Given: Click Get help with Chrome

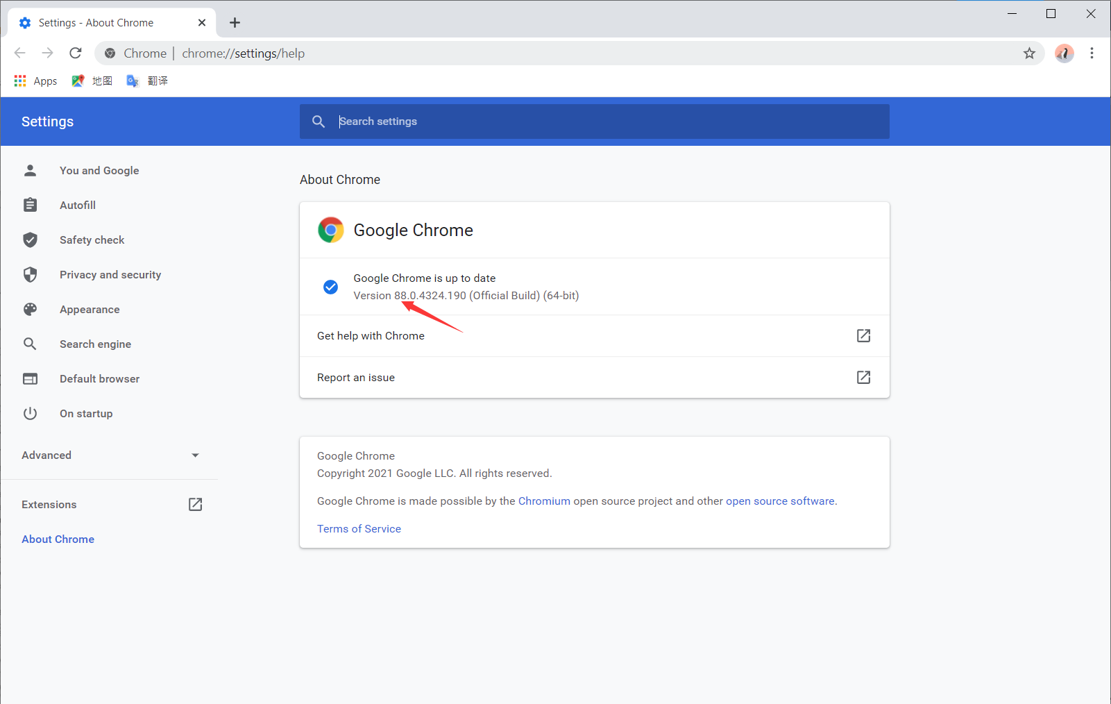Looking at the screenshot, I should click(594, 336).
